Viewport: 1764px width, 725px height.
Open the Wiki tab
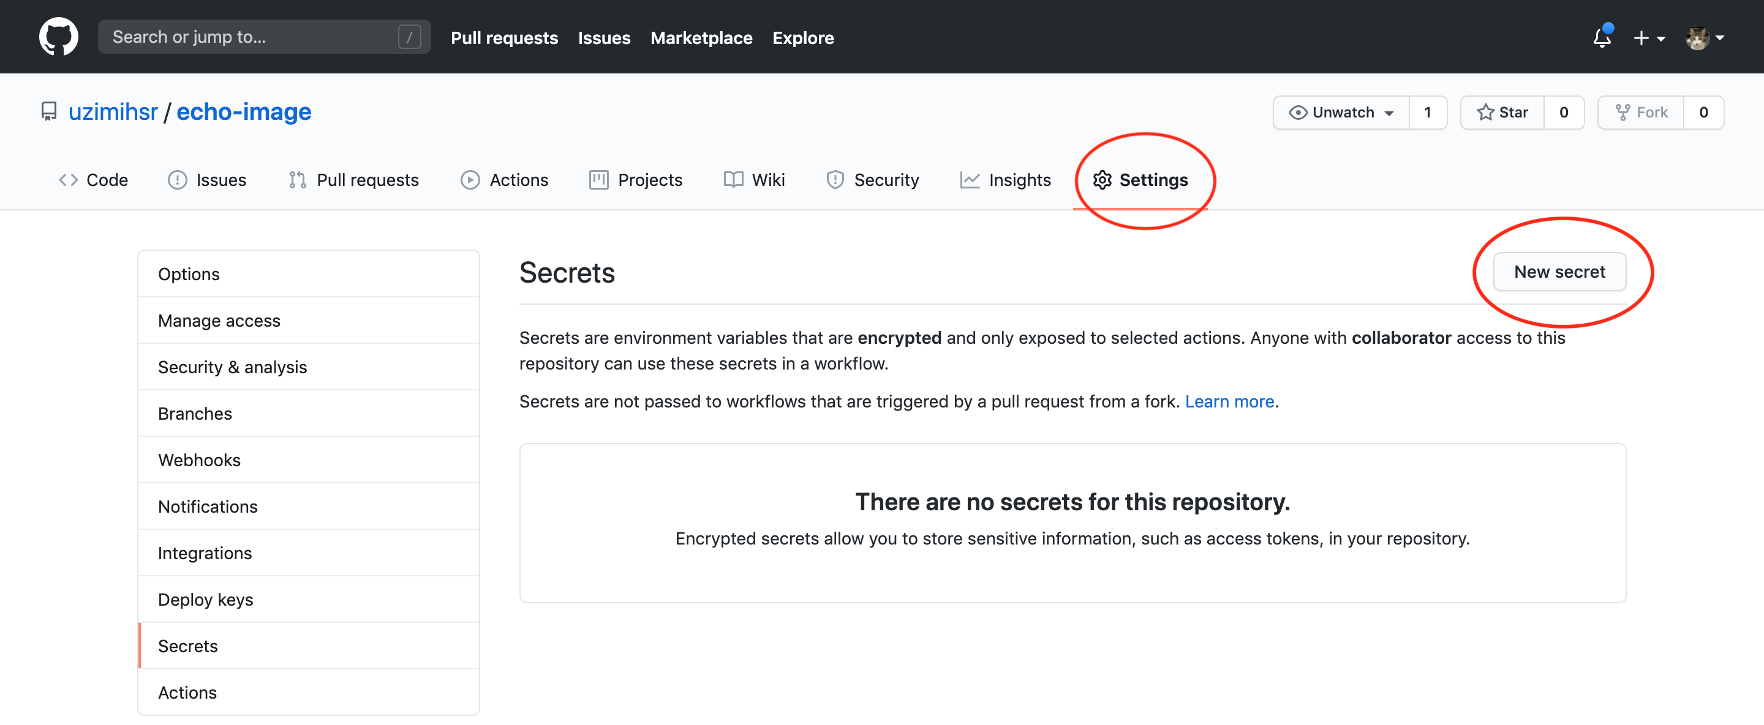754,180
